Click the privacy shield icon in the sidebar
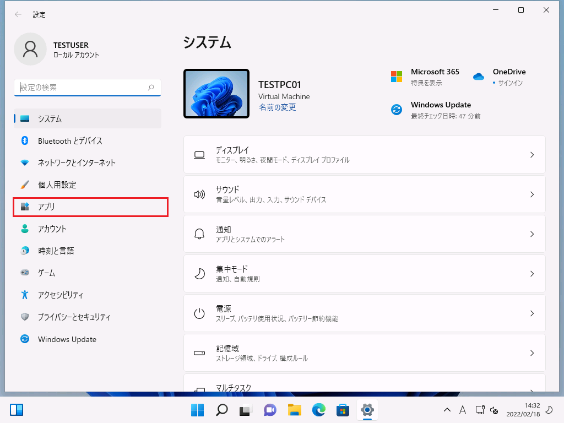Screen dimensions: 564x423 pos(25,317)
